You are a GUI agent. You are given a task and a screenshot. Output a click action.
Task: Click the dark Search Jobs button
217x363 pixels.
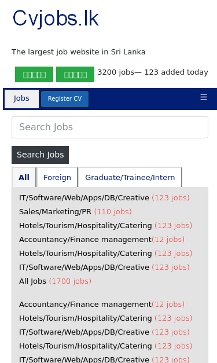(x=41, y=155)
